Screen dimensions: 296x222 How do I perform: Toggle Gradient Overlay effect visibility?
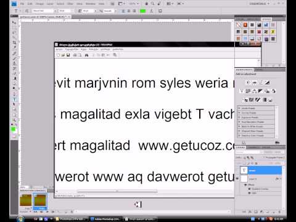click(249, 189)
